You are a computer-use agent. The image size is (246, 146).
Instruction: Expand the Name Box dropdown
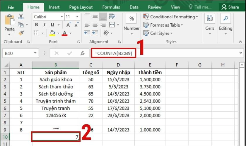(x=35, y=53)
